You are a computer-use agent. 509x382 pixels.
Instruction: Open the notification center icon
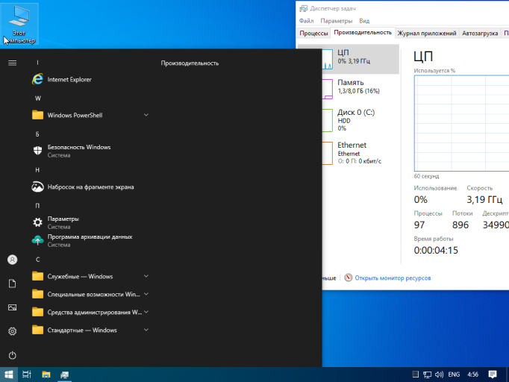point(493,375)
